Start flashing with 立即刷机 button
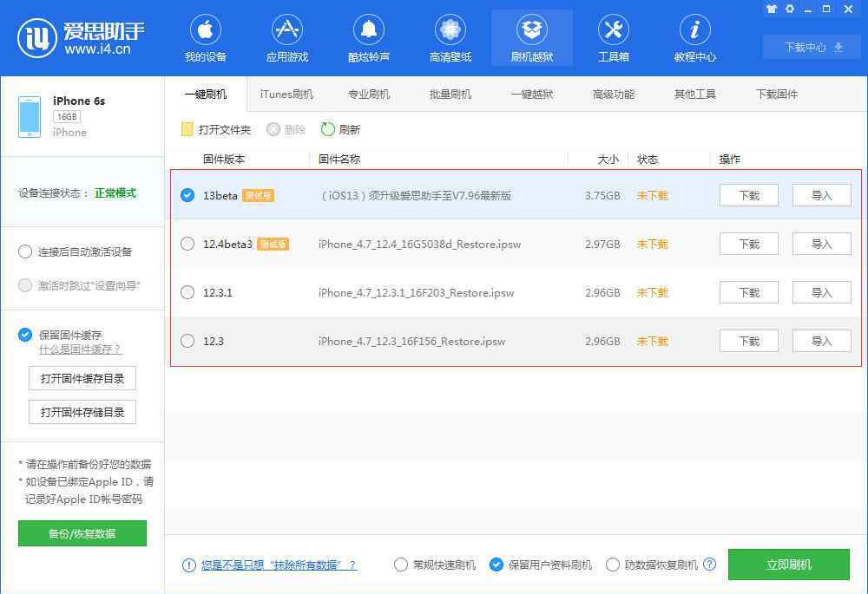Viewport: 868px width, 594px height. pos(788,565)
